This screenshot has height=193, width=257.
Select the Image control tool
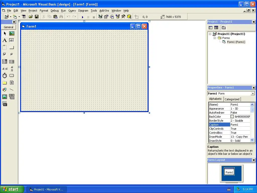pyautogui.click(x=5, y=97)
